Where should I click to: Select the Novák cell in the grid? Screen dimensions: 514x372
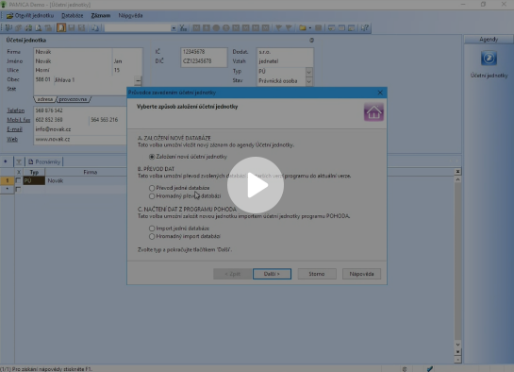pyautogui.click(x=86, y=180)
